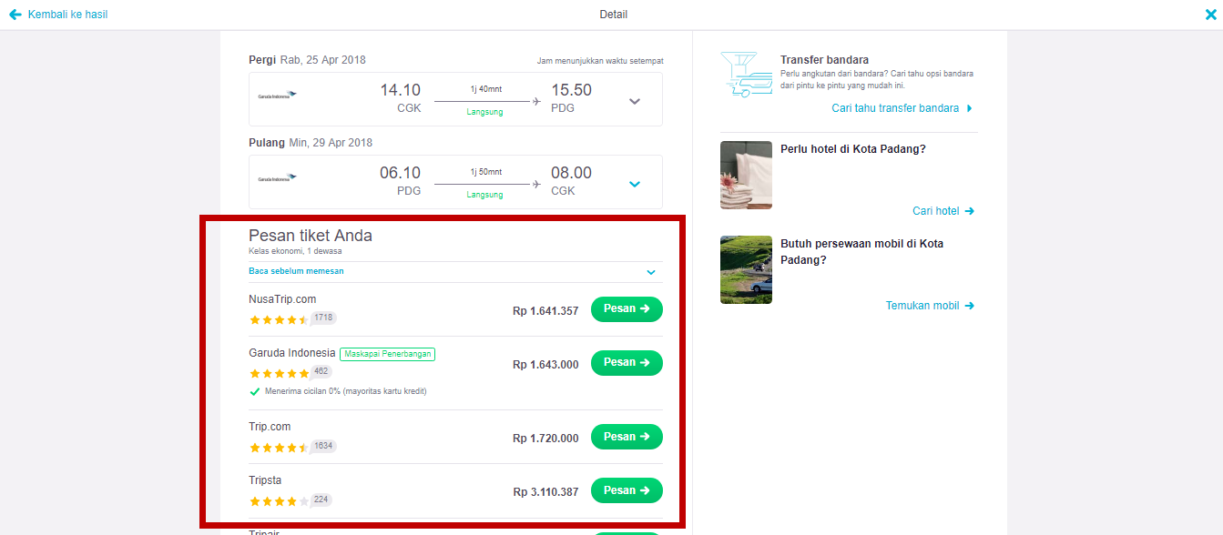
Task: Click outbound arrival time 15.50
Action: pos(571,90)
